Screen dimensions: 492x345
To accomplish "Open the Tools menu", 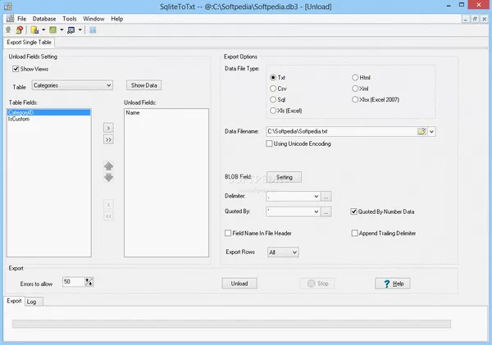I will click(x=70, y=19).
